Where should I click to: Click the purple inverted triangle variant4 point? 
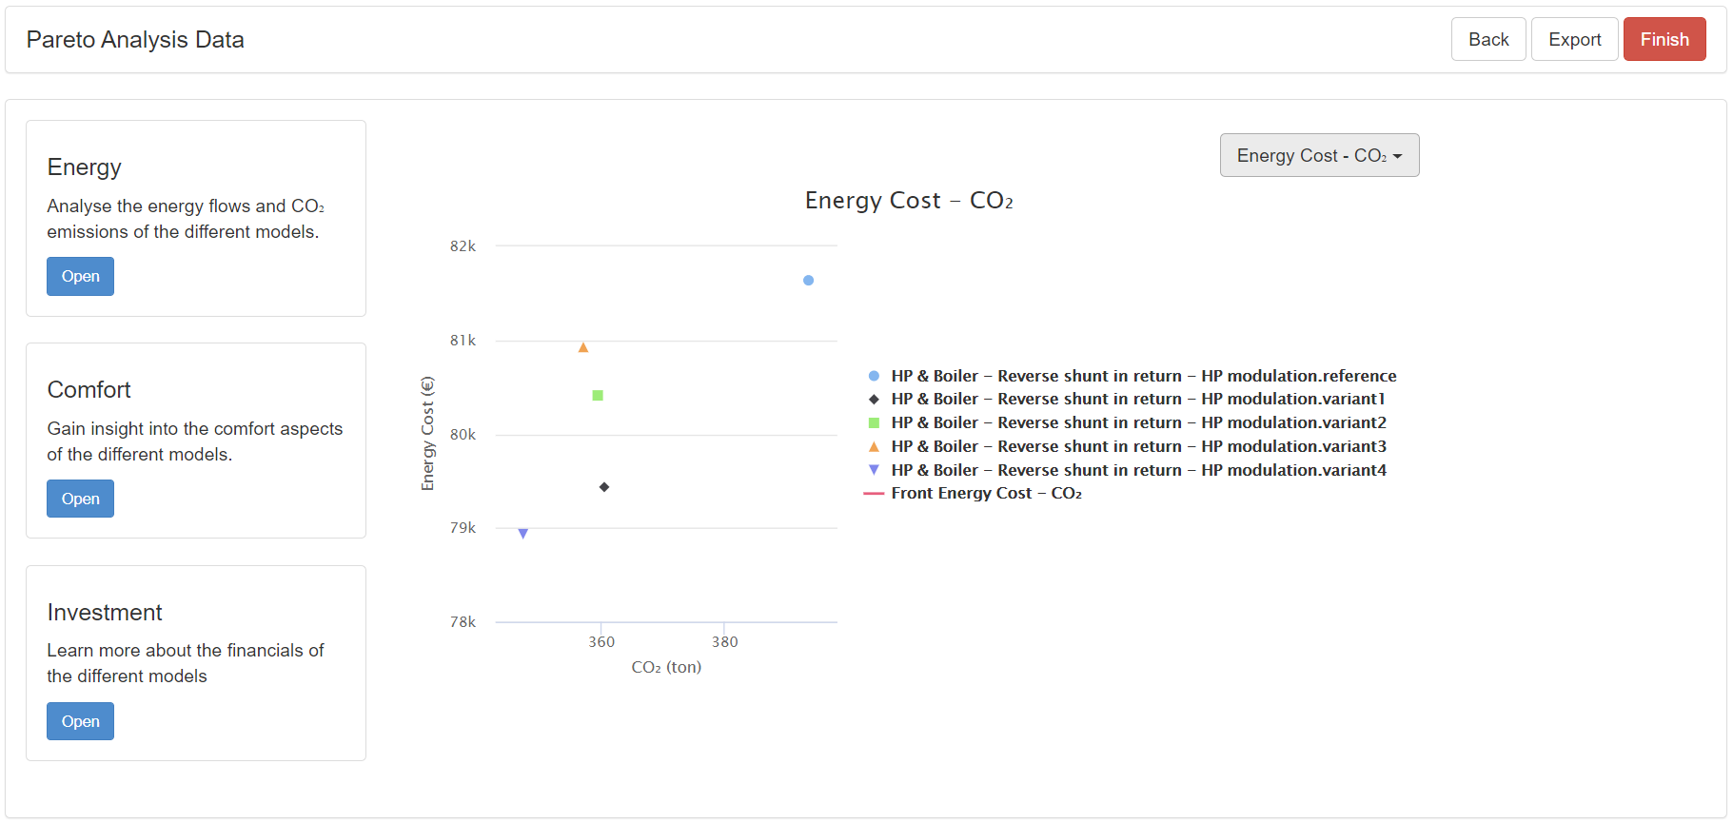[x=523, y=534]
